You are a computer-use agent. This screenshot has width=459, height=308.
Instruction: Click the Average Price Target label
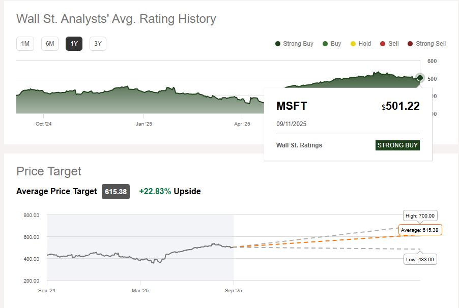pyautogui.click(x=56, y=191)
